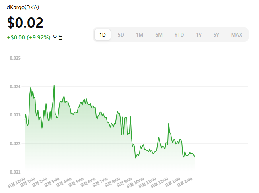Click the 오후 2:00 x-axis label
Viewport: 259px width, 193px height.
(x=184, y=182)
